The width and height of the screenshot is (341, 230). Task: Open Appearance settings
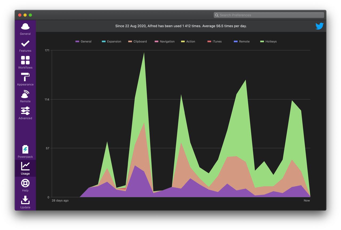click(25, 80)
